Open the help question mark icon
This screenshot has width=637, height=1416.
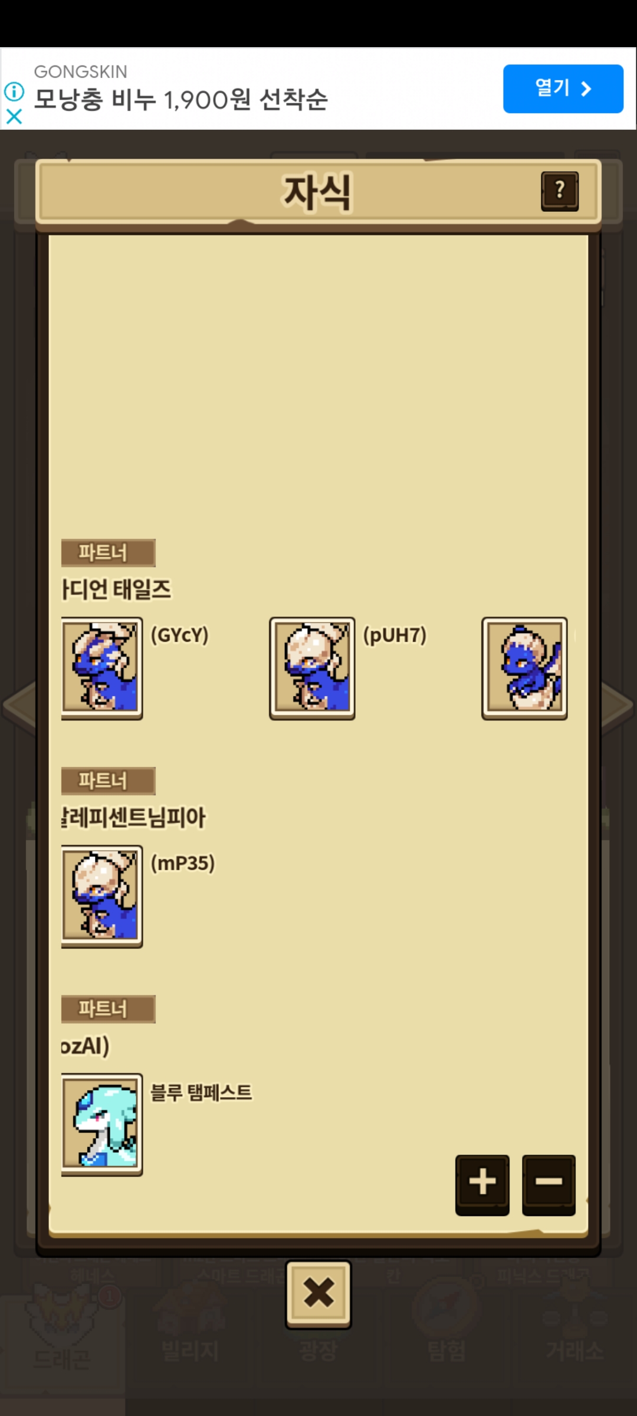pos(560,191)
